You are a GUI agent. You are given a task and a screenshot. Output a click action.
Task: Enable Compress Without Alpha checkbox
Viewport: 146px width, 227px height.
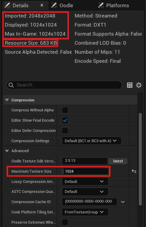coord(65,110)
